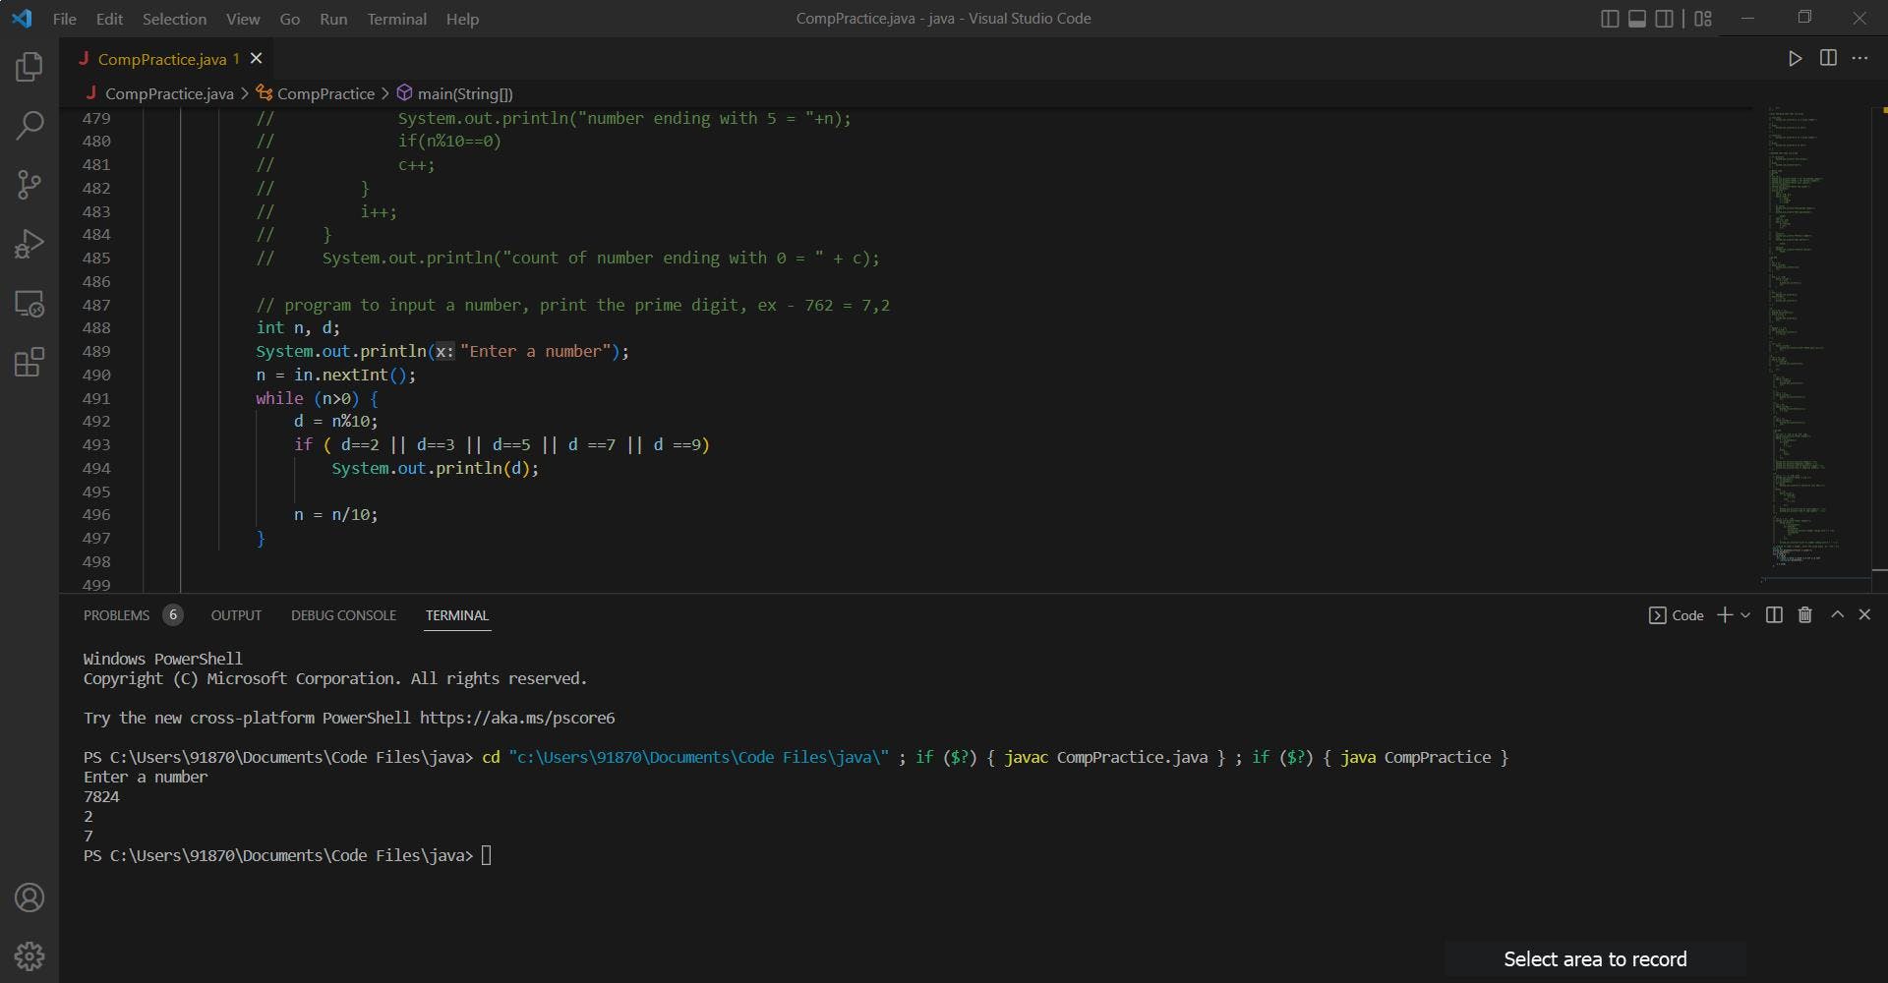The height and width of the screenshot is (983, 1888).
Task: Open the Run and Debug view
Action: click(29, 244)
